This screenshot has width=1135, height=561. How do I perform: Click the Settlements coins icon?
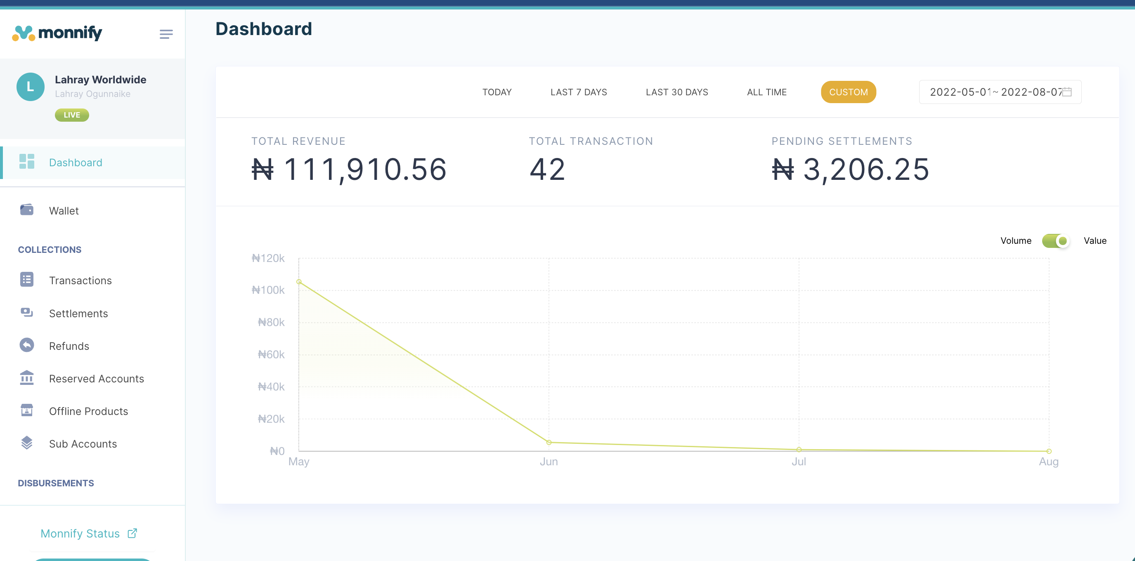26,313
